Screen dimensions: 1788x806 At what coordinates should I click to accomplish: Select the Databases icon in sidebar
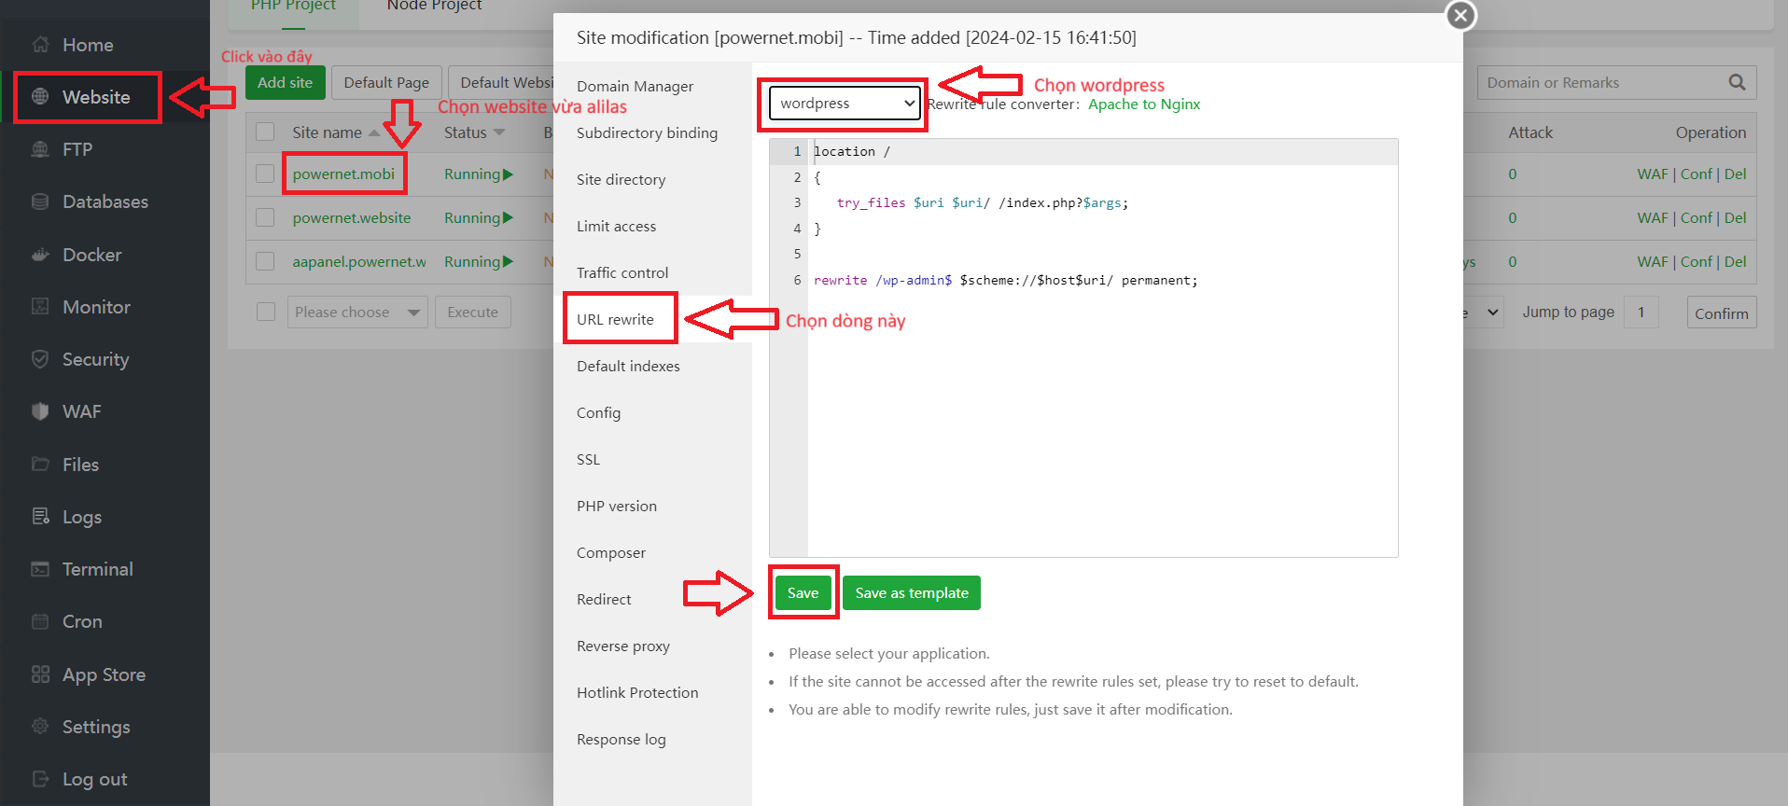40,201
